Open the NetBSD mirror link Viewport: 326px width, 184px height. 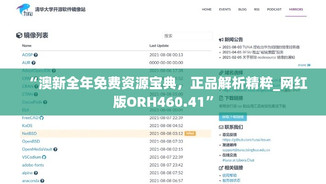point(29,133)
